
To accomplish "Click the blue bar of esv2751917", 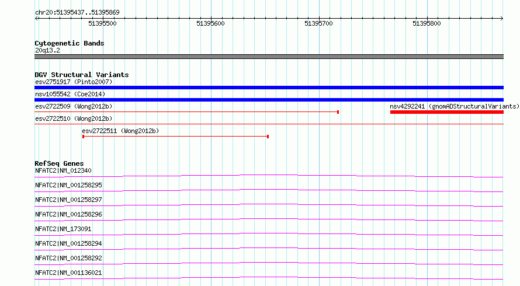I will tap(269, 88).
